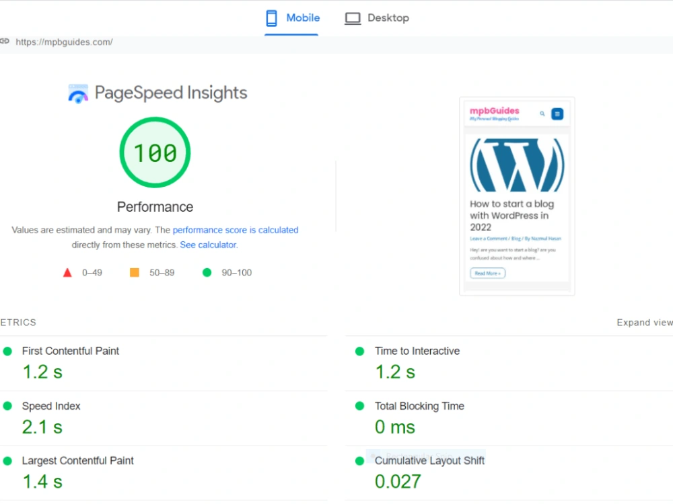Click the PageSpeed Insights logo icon
The image size is (673, 504).
point(78,93)
